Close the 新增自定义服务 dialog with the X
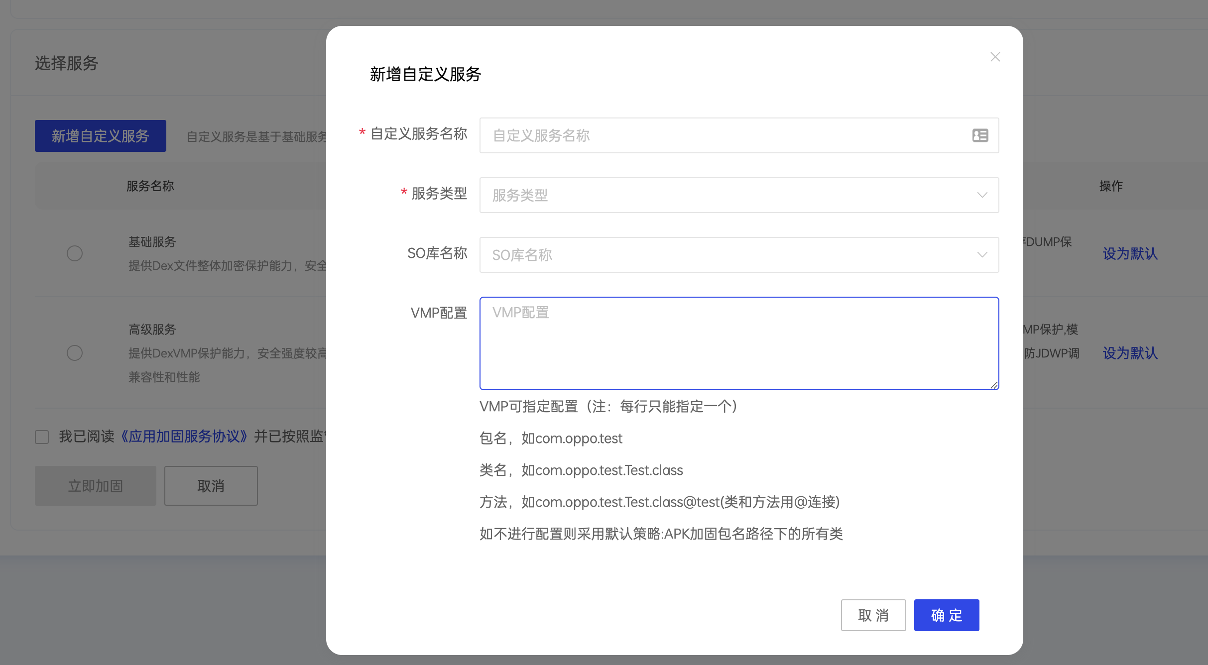The height and width of the screenshot is (665, 1208). [x=995, y=57]
